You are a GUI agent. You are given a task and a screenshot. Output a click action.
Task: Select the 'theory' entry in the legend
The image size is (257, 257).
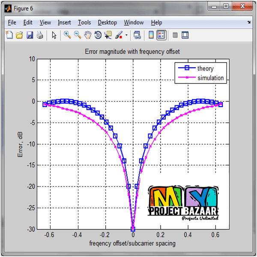[205, 69]
